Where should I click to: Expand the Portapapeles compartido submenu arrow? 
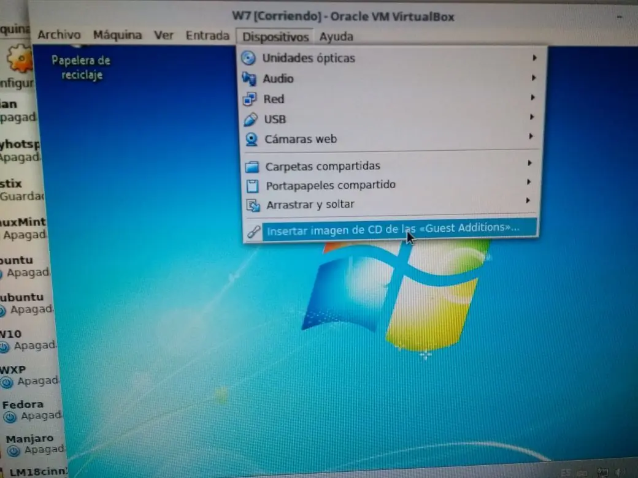tap(529, 181)
